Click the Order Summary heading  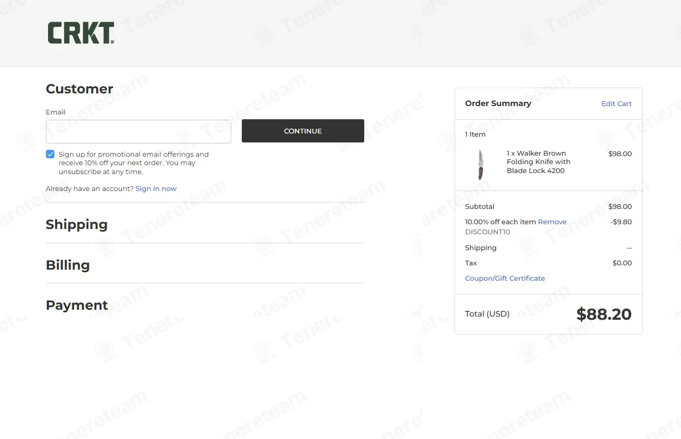coord(498,103)
